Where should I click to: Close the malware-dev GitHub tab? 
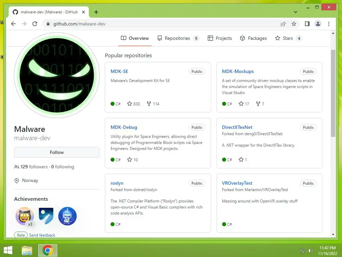click(x=83, y=12)
